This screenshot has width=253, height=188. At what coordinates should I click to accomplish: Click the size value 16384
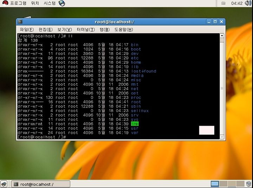pyautogui.click(x=87, y=71)
